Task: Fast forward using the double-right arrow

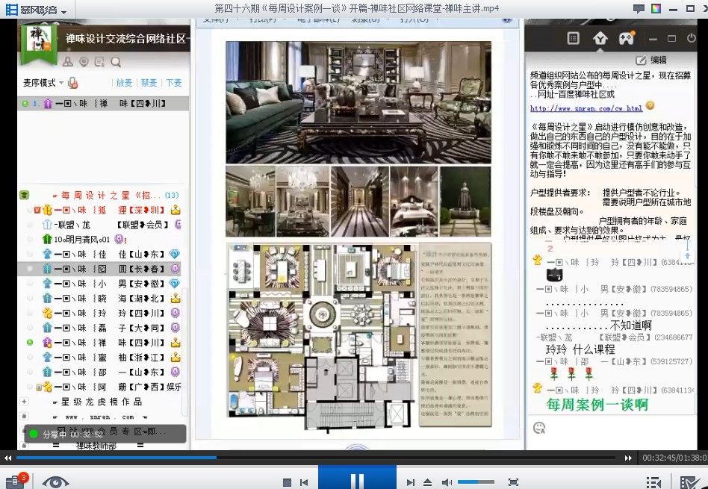Action: point(628,458)
